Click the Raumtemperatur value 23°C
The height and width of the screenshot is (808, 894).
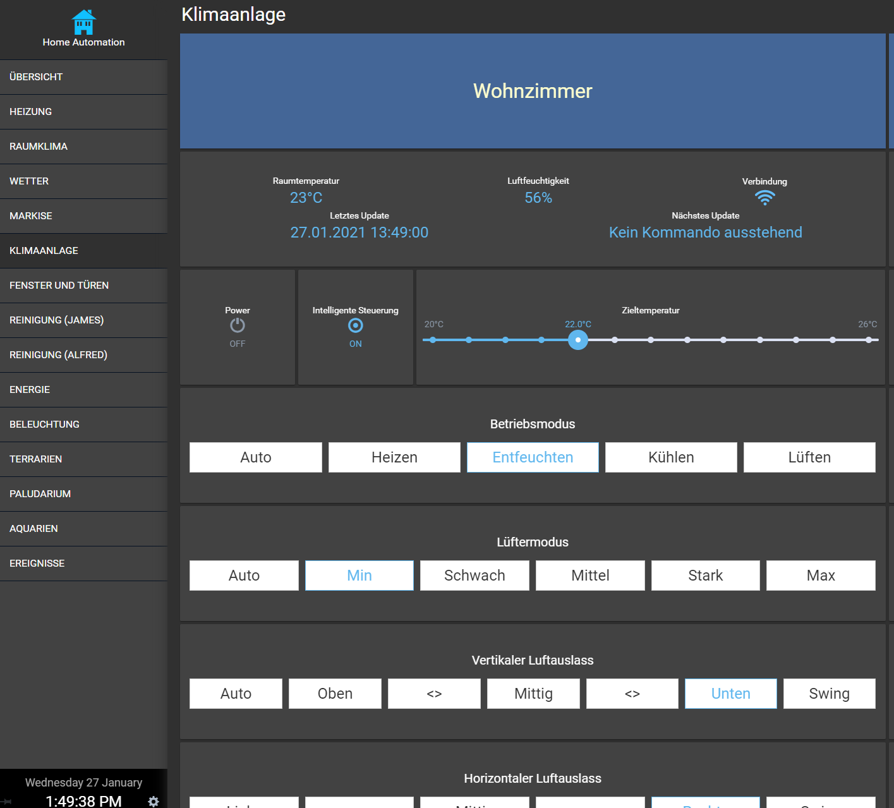click(x=306, y=198)
